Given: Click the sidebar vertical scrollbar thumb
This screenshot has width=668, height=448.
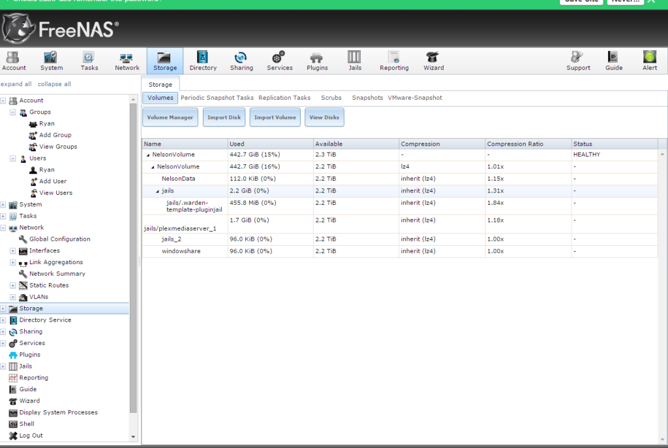Looking at the screenshot, I should coord(133,258).
